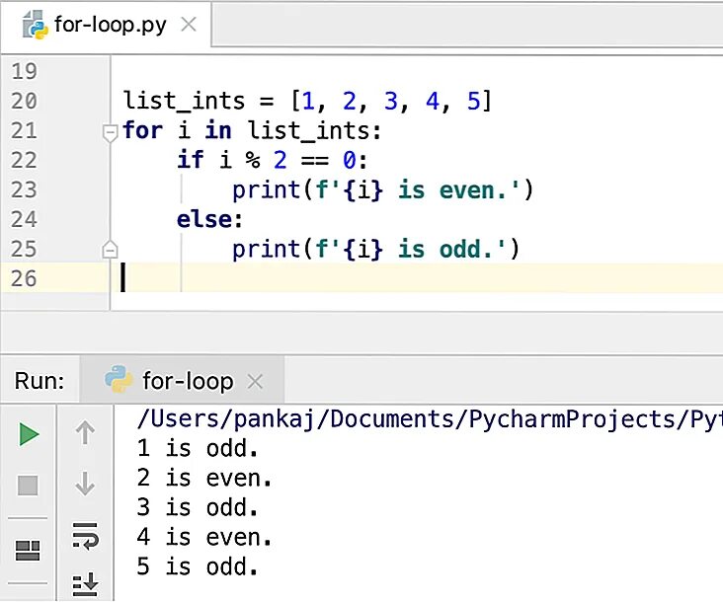Click line number 19 in the gutter

24,71
